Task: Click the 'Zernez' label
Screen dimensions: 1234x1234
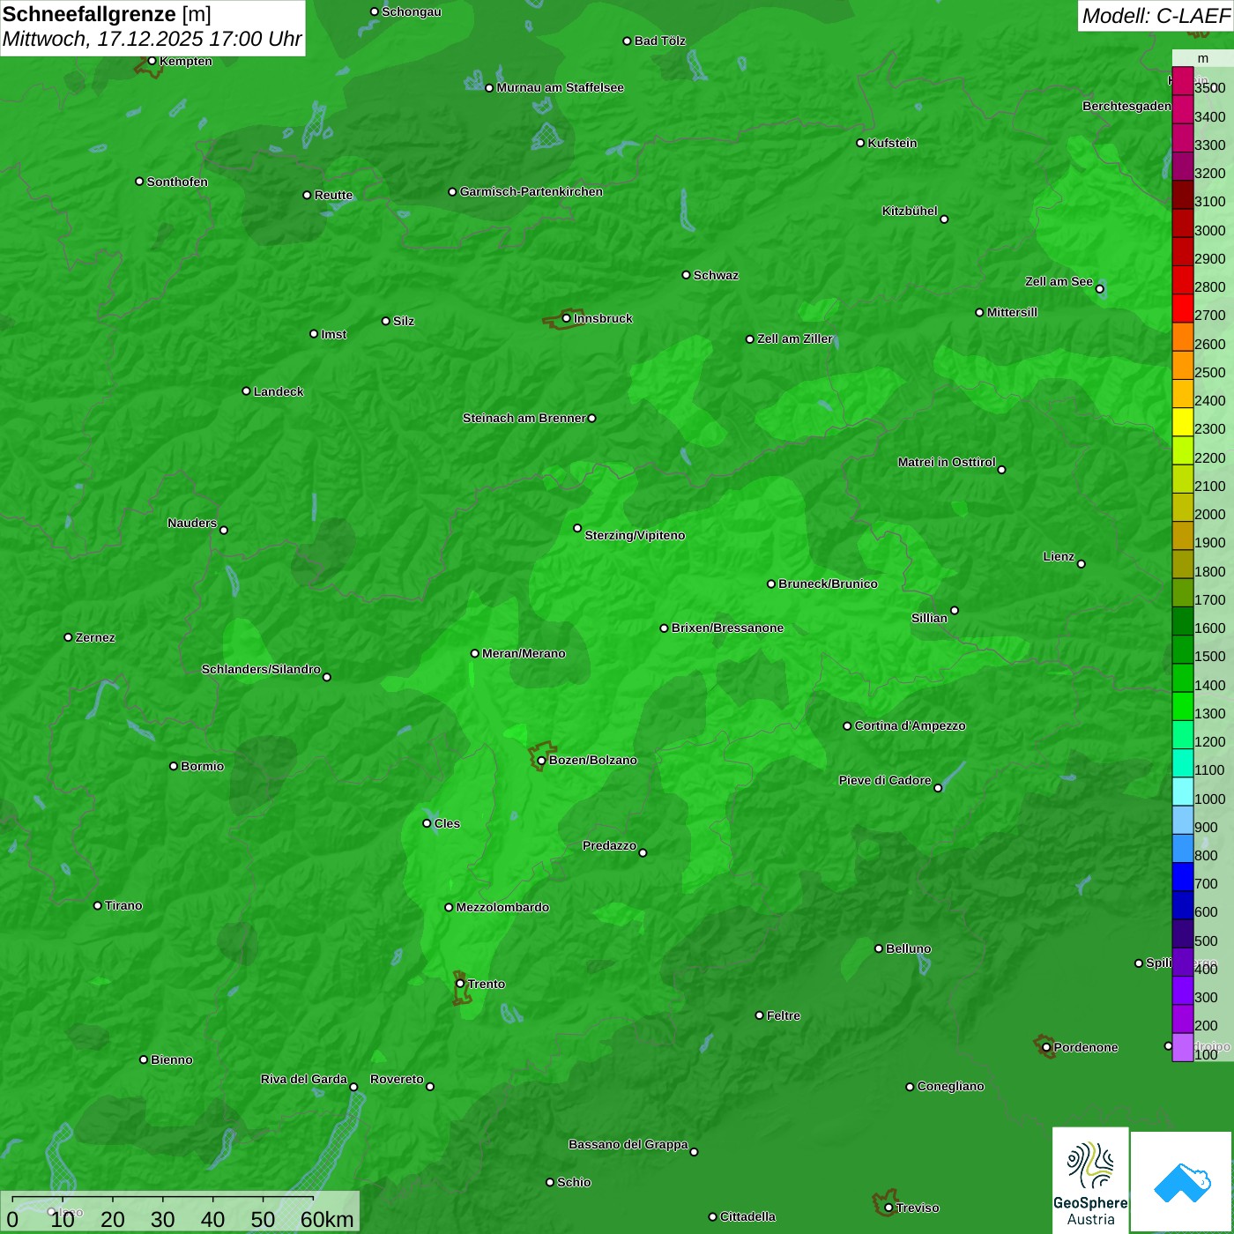Action: tap(95, 637)
